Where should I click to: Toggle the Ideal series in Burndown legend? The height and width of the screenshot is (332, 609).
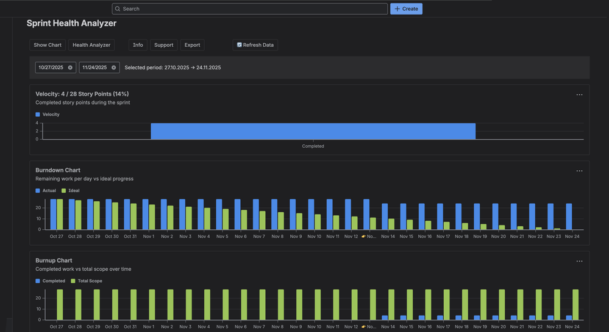(71, 190)
